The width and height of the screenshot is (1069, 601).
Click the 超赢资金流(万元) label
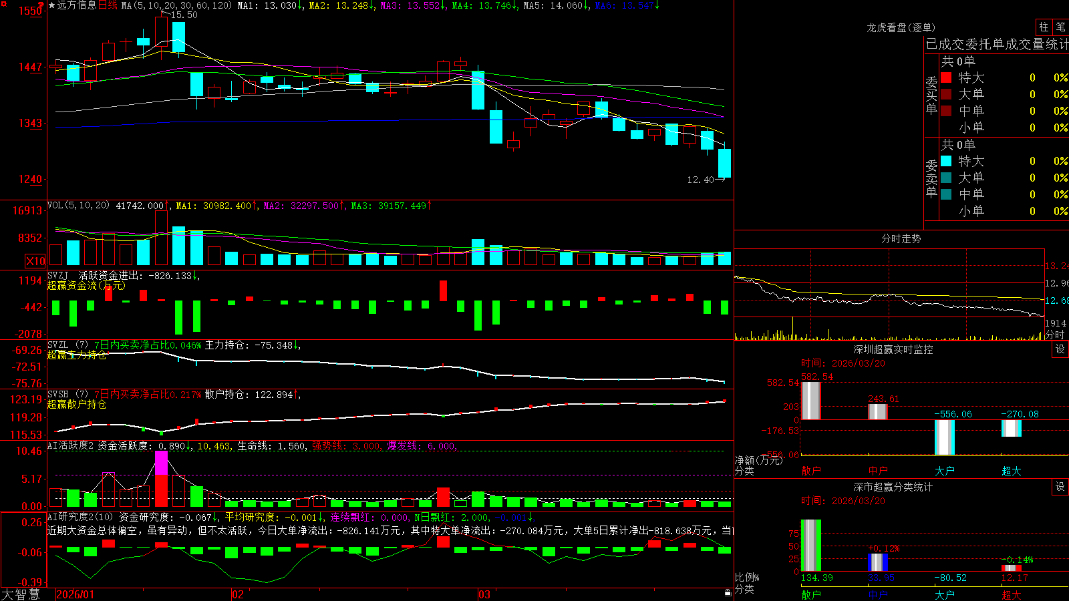(86, 285)
